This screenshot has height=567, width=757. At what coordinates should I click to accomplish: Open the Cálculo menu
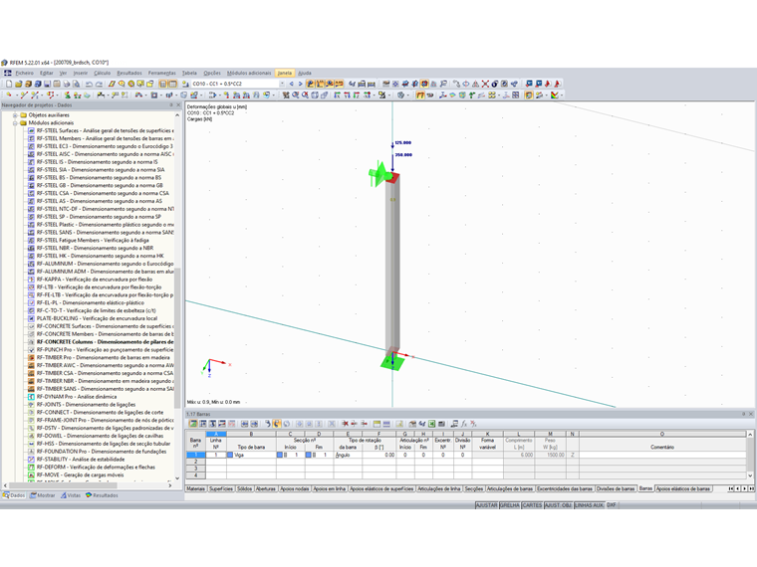102,73
